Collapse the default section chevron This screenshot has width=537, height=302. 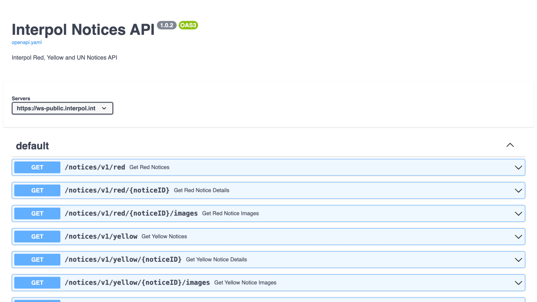coord(510,145)
